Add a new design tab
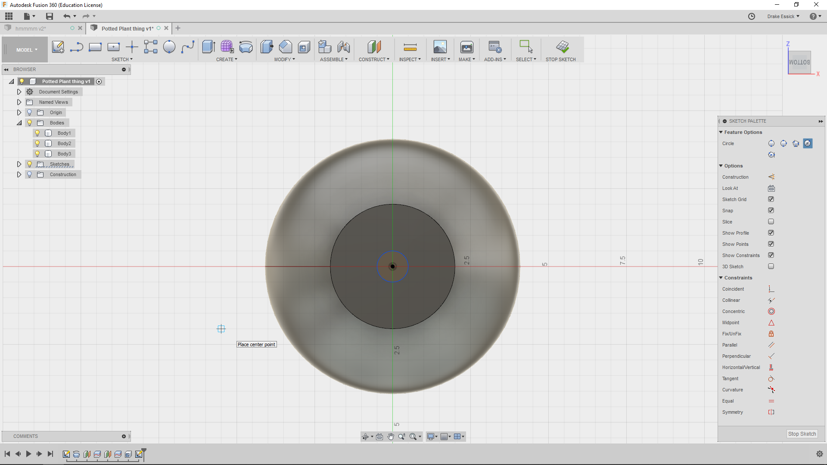Screen dimensions: 827x465 [x=178, y=28]
